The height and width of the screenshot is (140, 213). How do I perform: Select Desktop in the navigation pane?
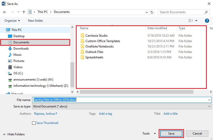pyautogui.click(x=35, y=36)
